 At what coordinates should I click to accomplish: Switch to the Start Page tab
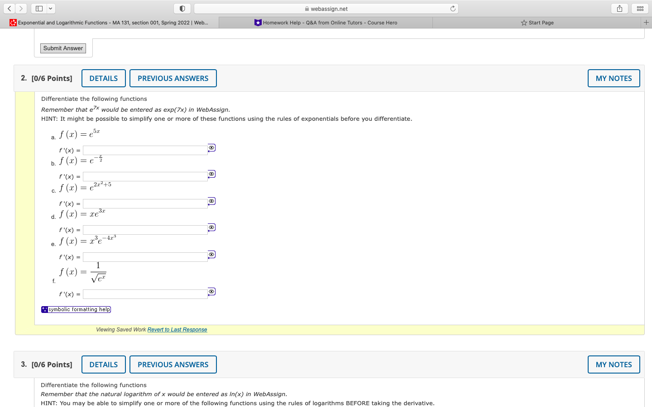pos(537,22)
